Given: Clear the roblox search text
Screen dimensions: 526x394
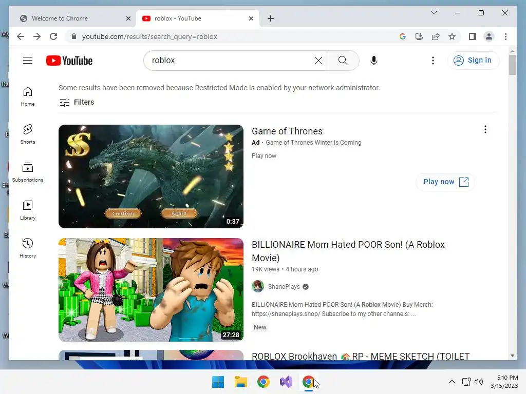Looking at the screenshot, I should pyautogui.click(x=318, y=61).
